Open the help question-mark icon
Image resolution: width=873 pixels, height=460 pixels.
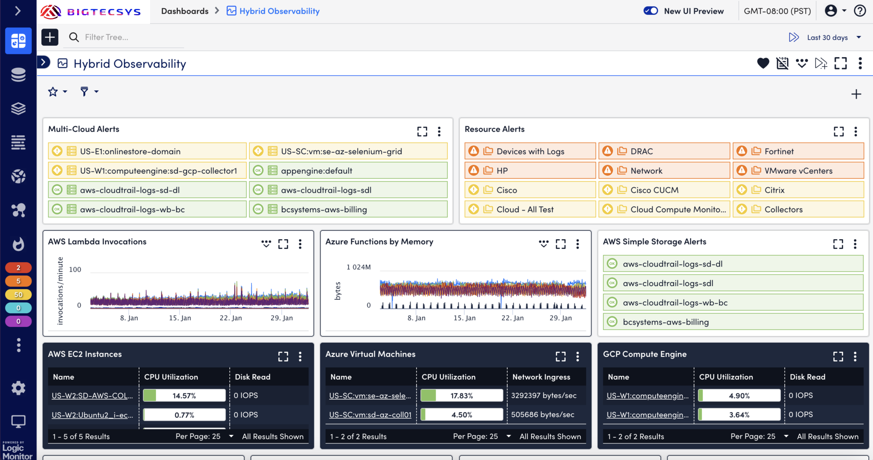(860, 11)
